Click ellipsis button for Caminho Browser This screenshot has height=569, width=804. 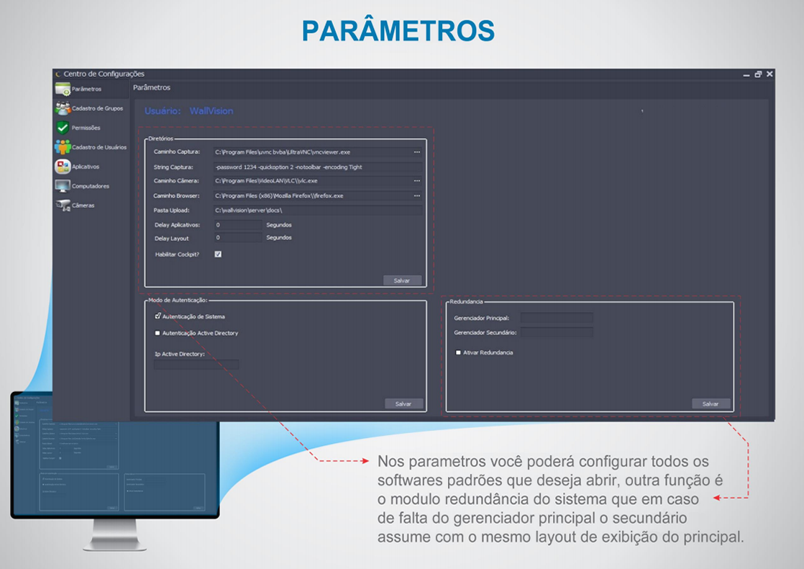(416, 196)
